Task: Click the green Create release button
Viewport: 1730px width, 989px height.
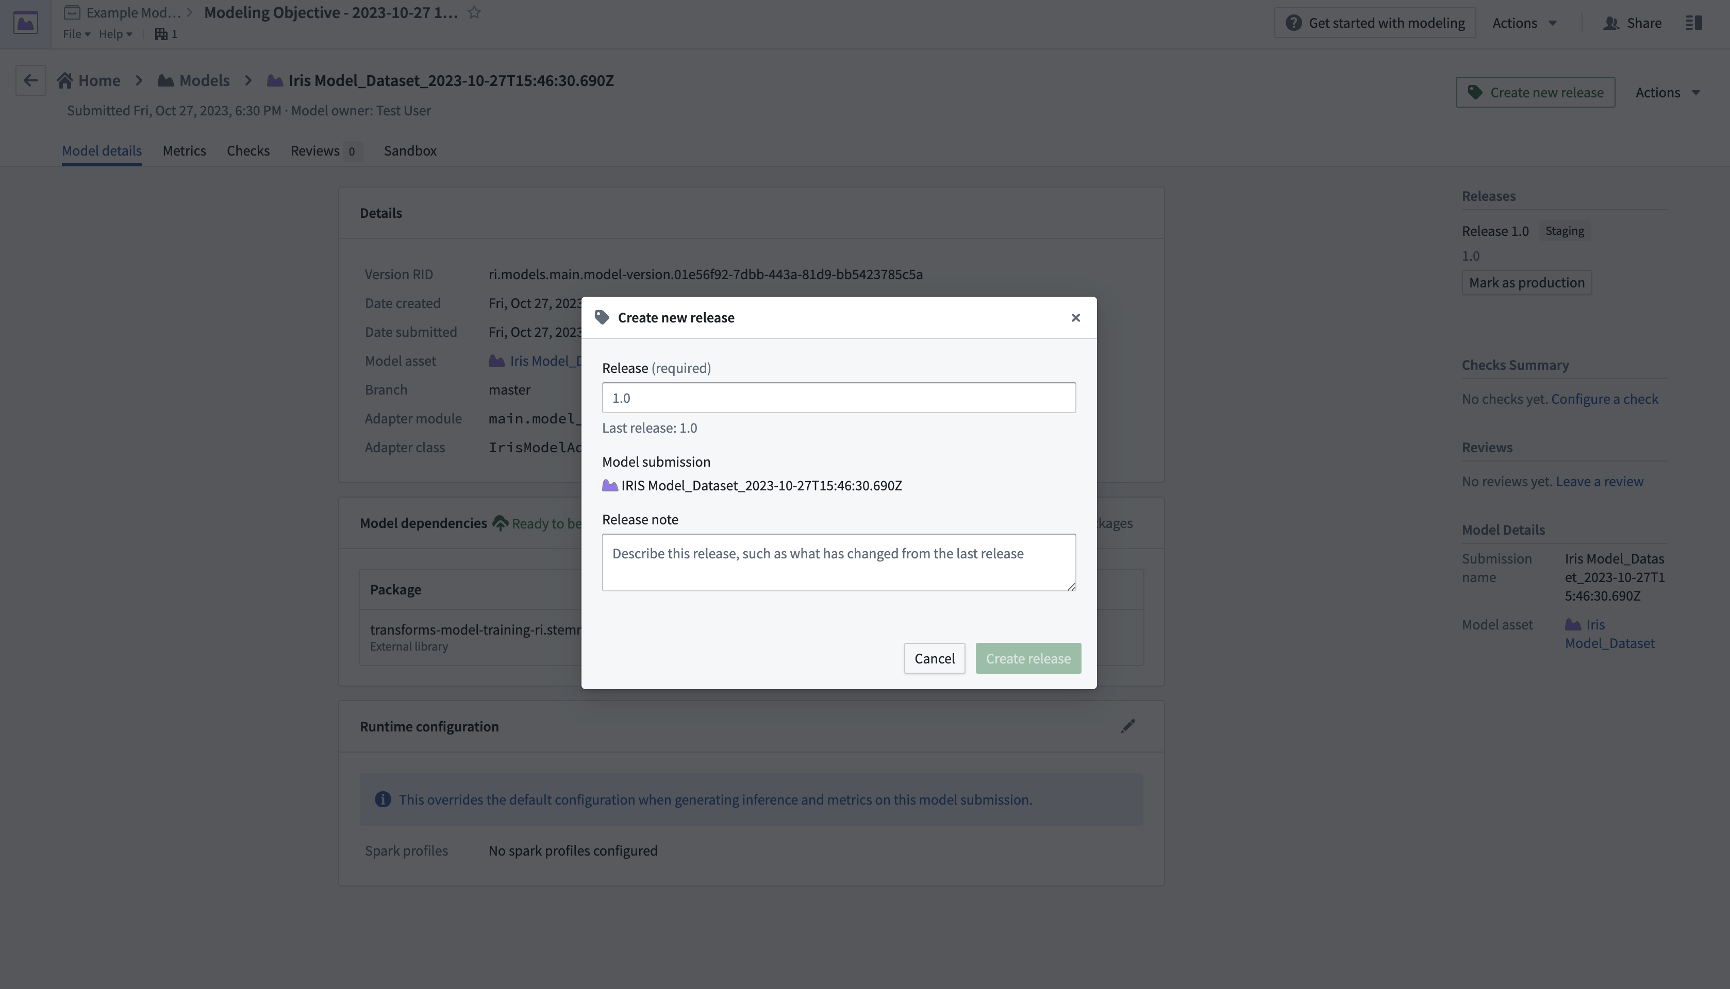Action: (x=1028, y=658)
